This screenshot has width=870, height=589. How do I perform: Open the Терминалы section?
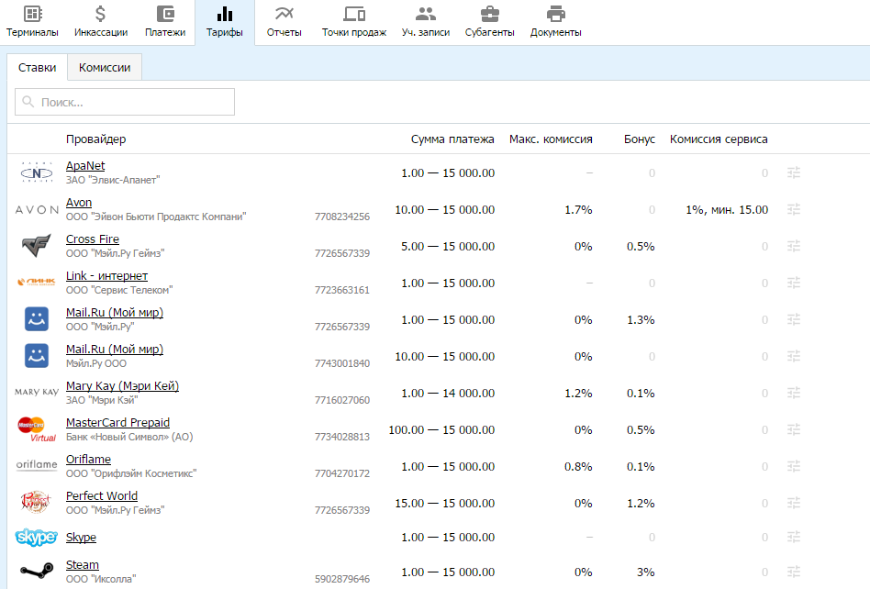(x=32, y=22)
